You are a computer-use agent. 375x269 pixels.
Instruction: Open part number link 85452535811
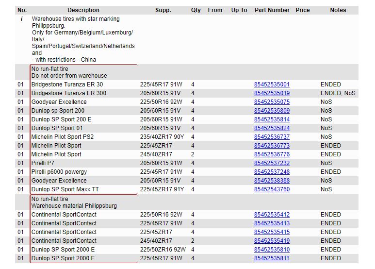(x=272, y=258)
